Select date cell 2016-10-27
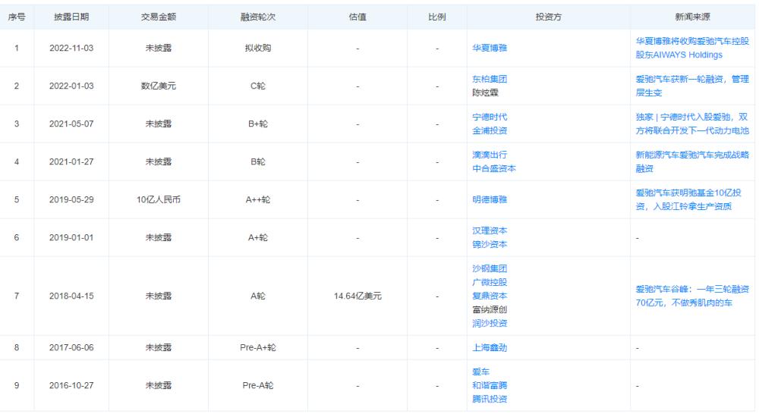Screen dimensions: 759x417 pyautogui.click(x=71, y=385)
